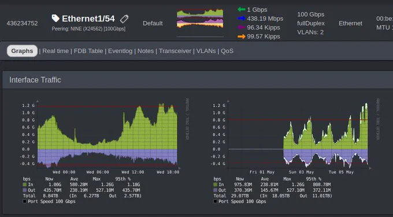Click the 96.34 Kipps value
Image resolution: width=393 pixels, height=217 pixels.
point(264,27)
